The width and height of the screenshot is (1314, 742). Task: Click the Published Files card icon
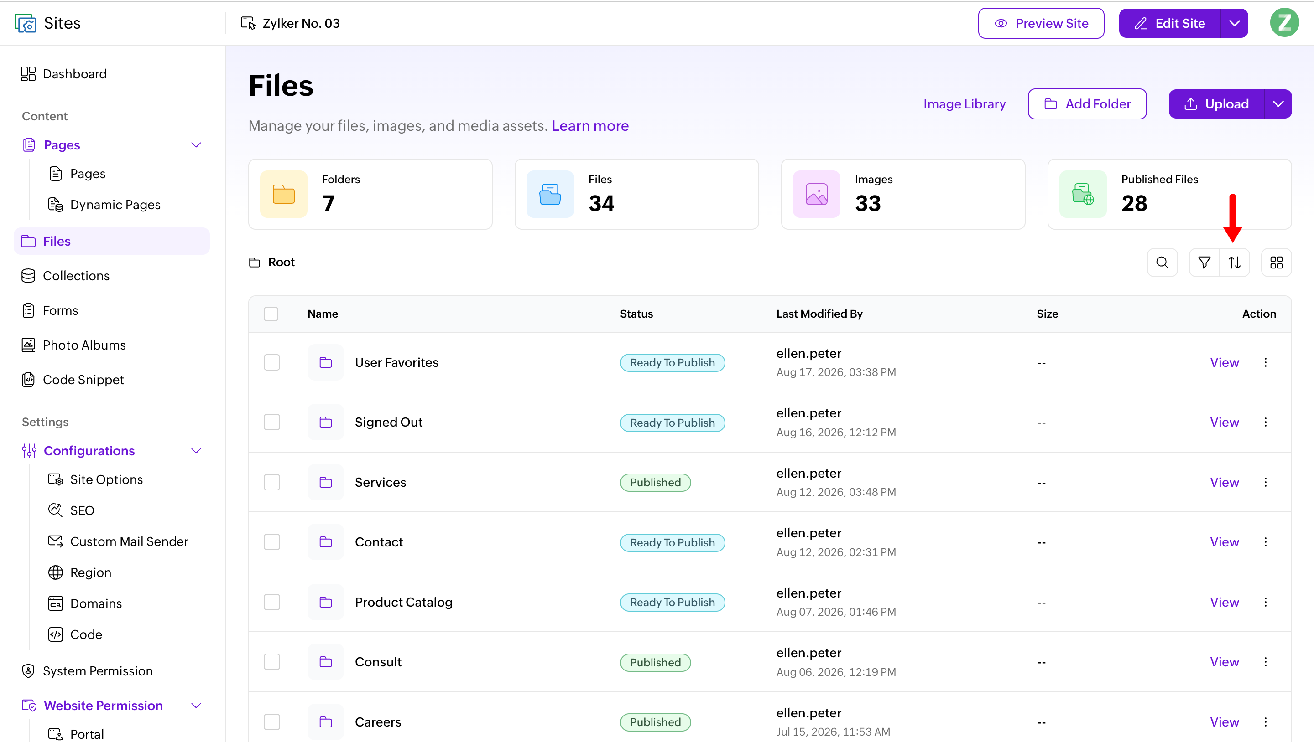point(1082,194)
